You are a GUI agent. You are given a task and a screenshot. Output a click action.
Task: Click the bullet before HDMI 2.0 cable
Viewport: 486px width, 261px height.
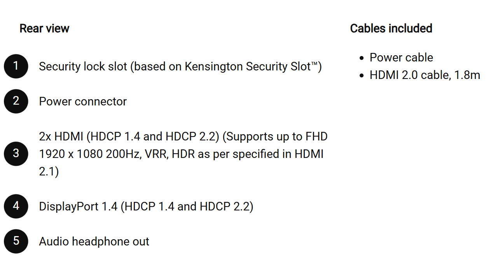tap(362, 75)
